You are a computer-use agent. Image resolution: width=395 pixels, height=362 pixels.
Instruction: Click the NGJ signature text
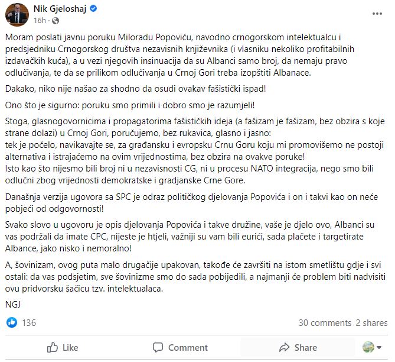tap(13, 305)
